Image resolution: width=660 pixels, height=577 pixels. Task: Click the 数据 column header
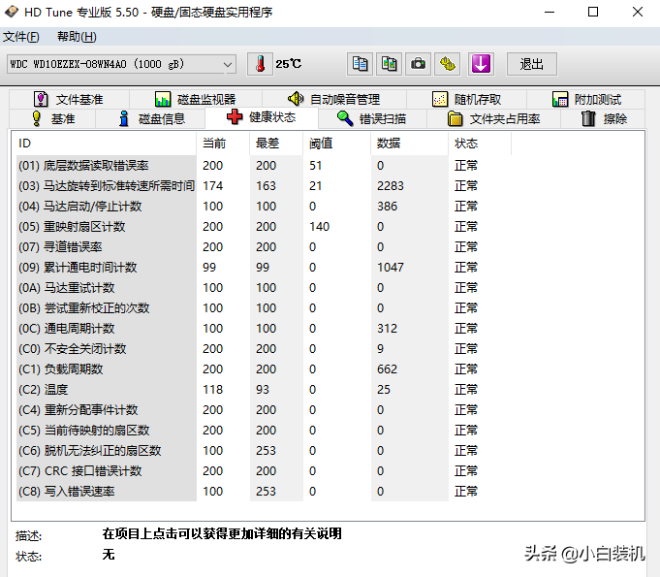pos(409,144)
